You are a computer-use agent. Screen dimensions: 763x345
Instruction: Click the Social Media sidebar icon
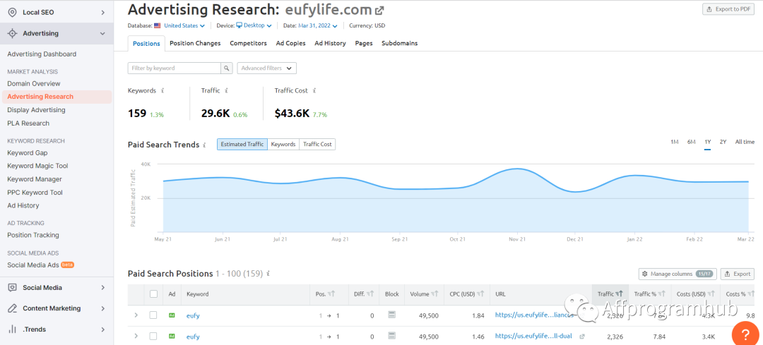[13, 288]
